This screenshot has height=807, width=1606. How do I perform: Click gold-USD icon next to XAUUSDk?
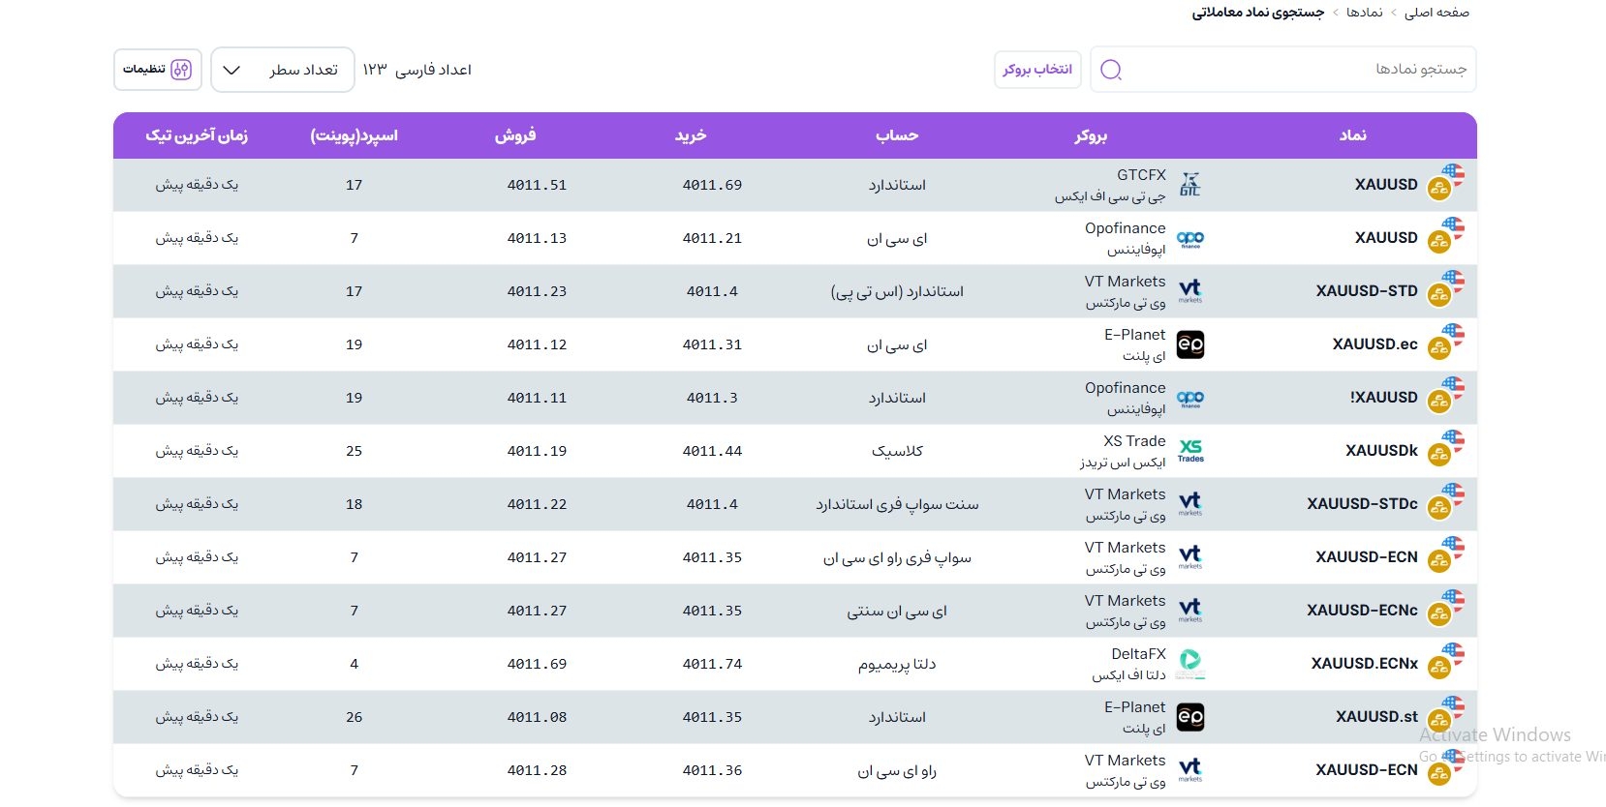pos(1446,449)
